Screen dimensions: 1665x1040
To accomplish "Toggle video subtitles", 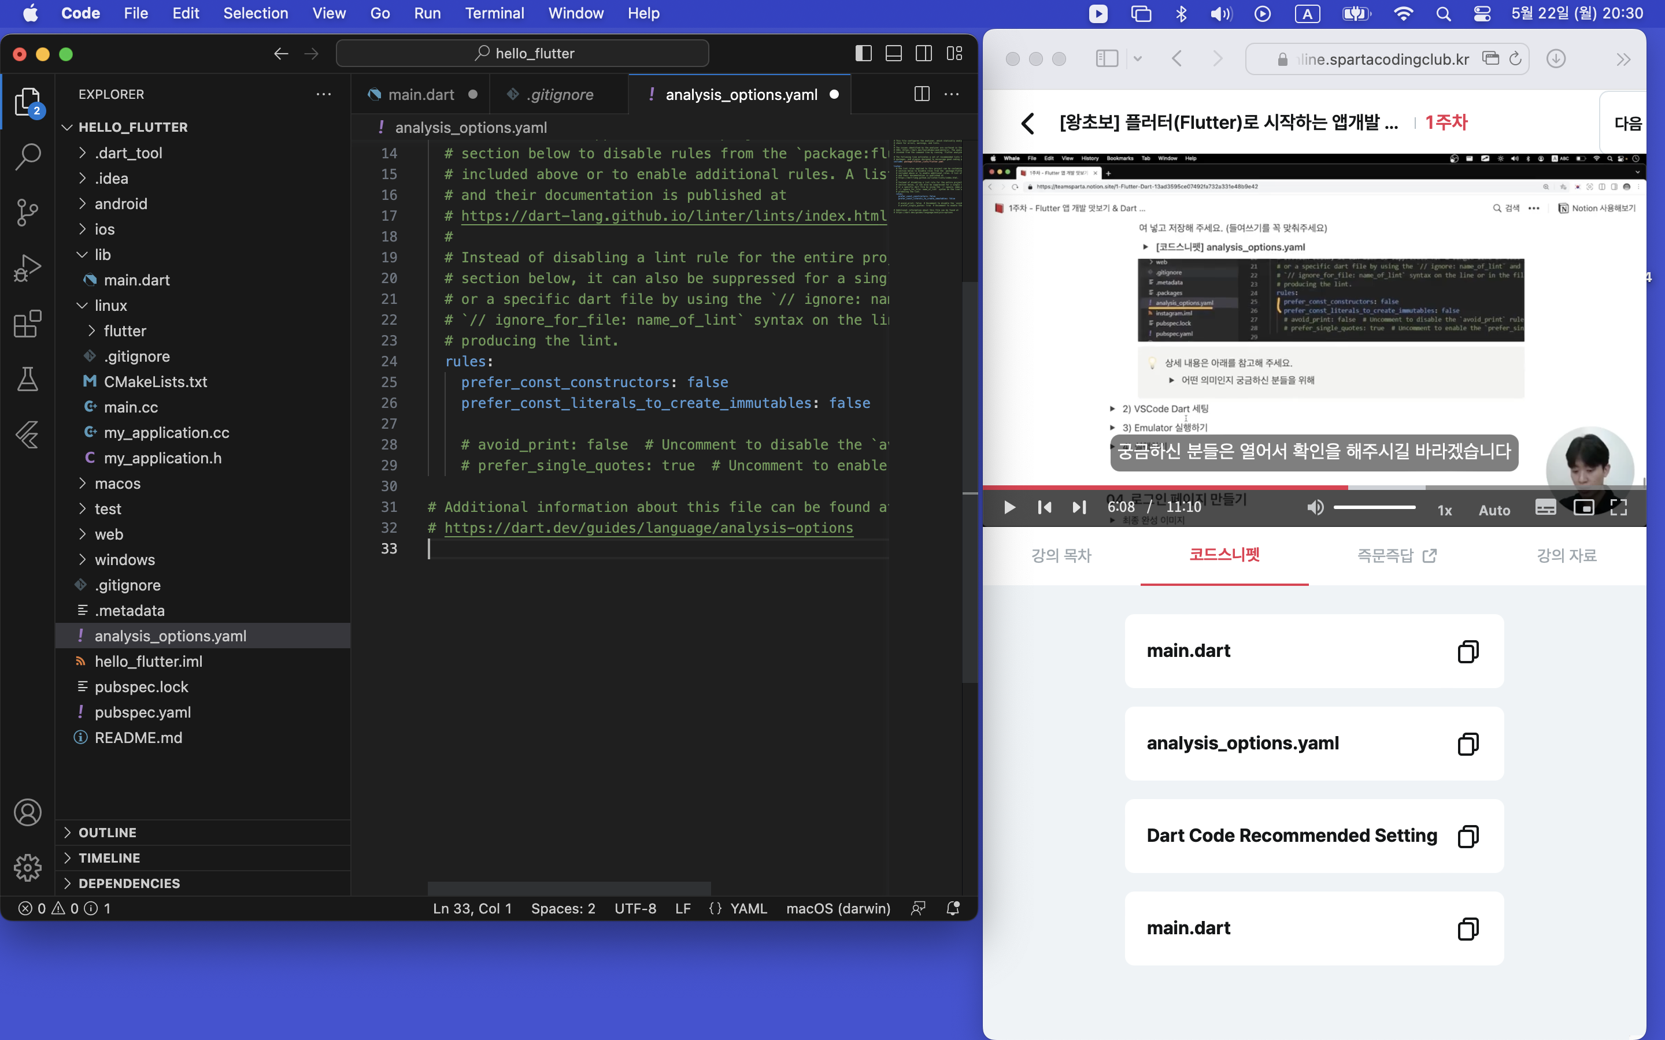I will point(1545,508).
